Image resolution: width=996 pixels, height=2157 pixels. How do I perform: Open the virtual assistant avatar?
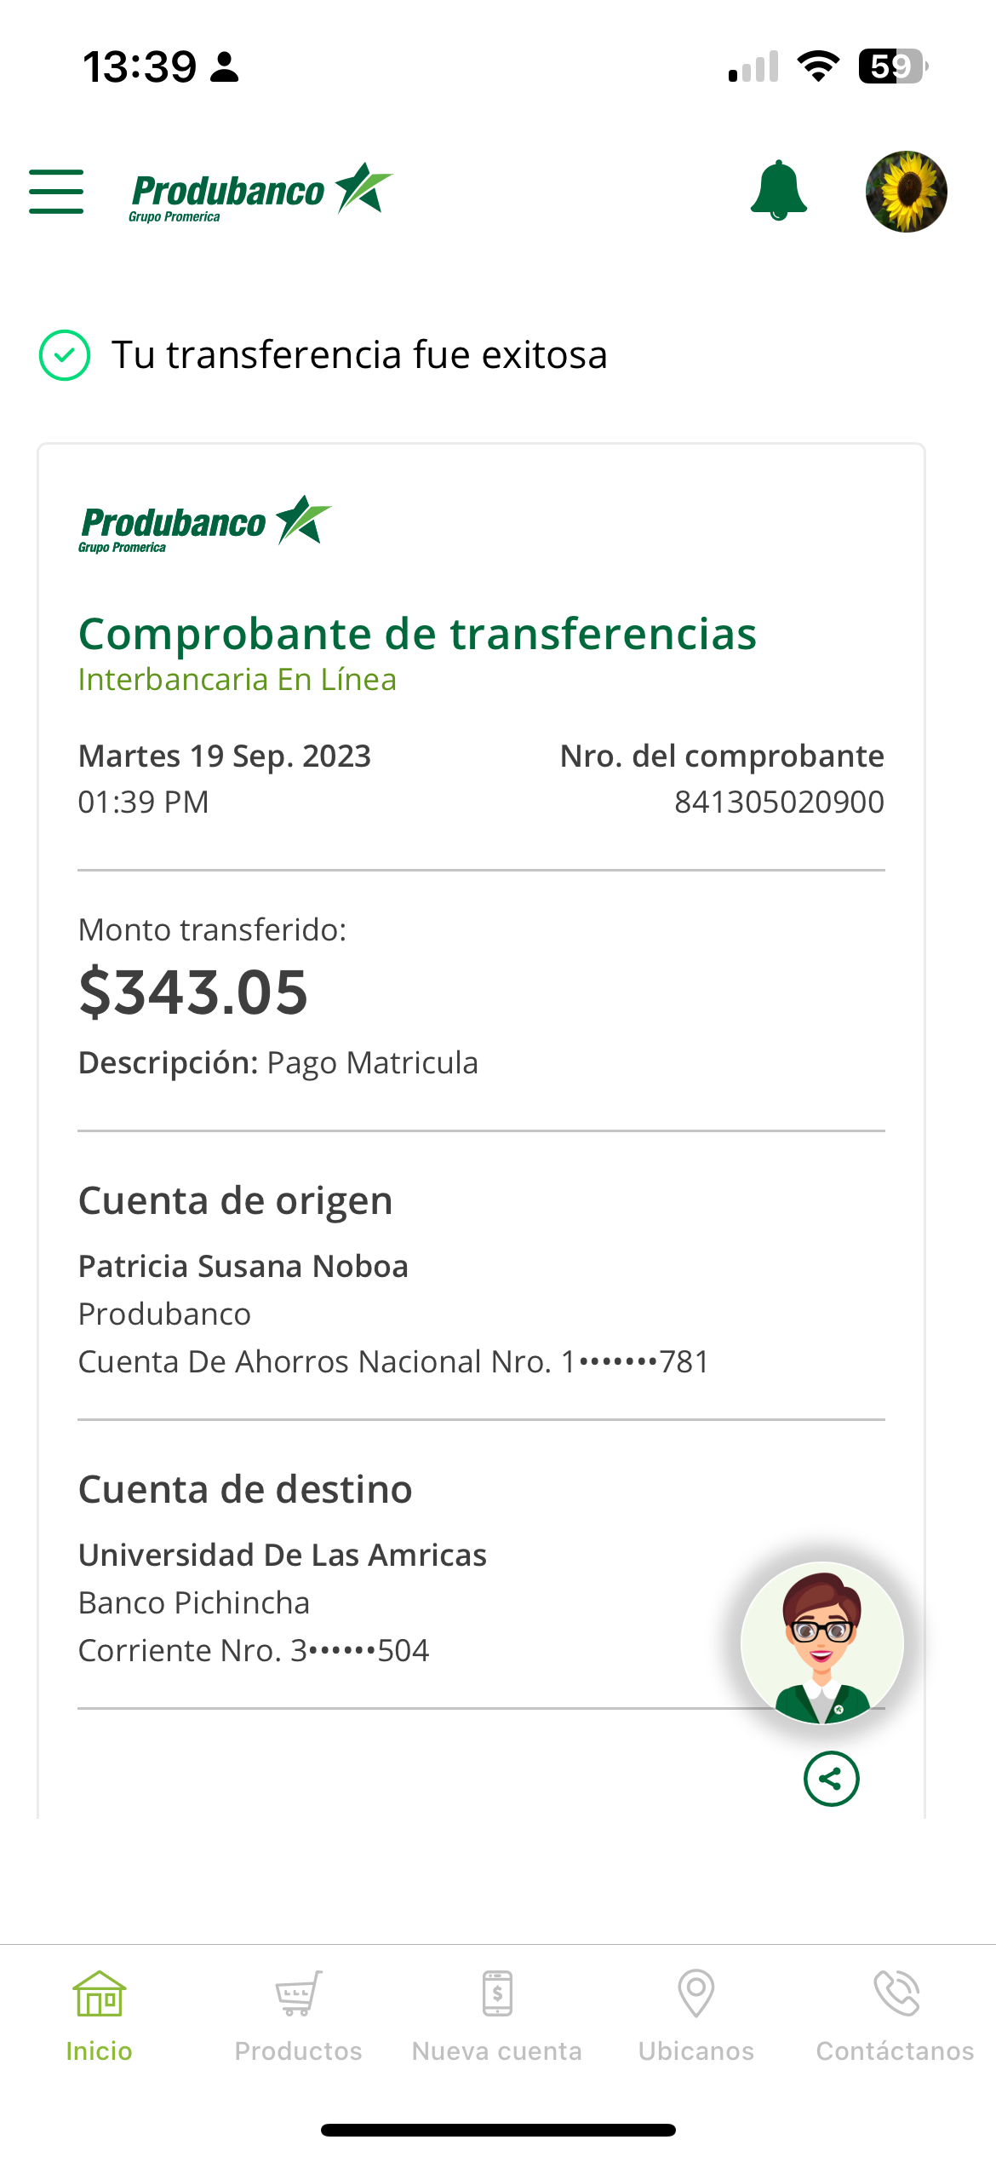[x=821, y=1642]
